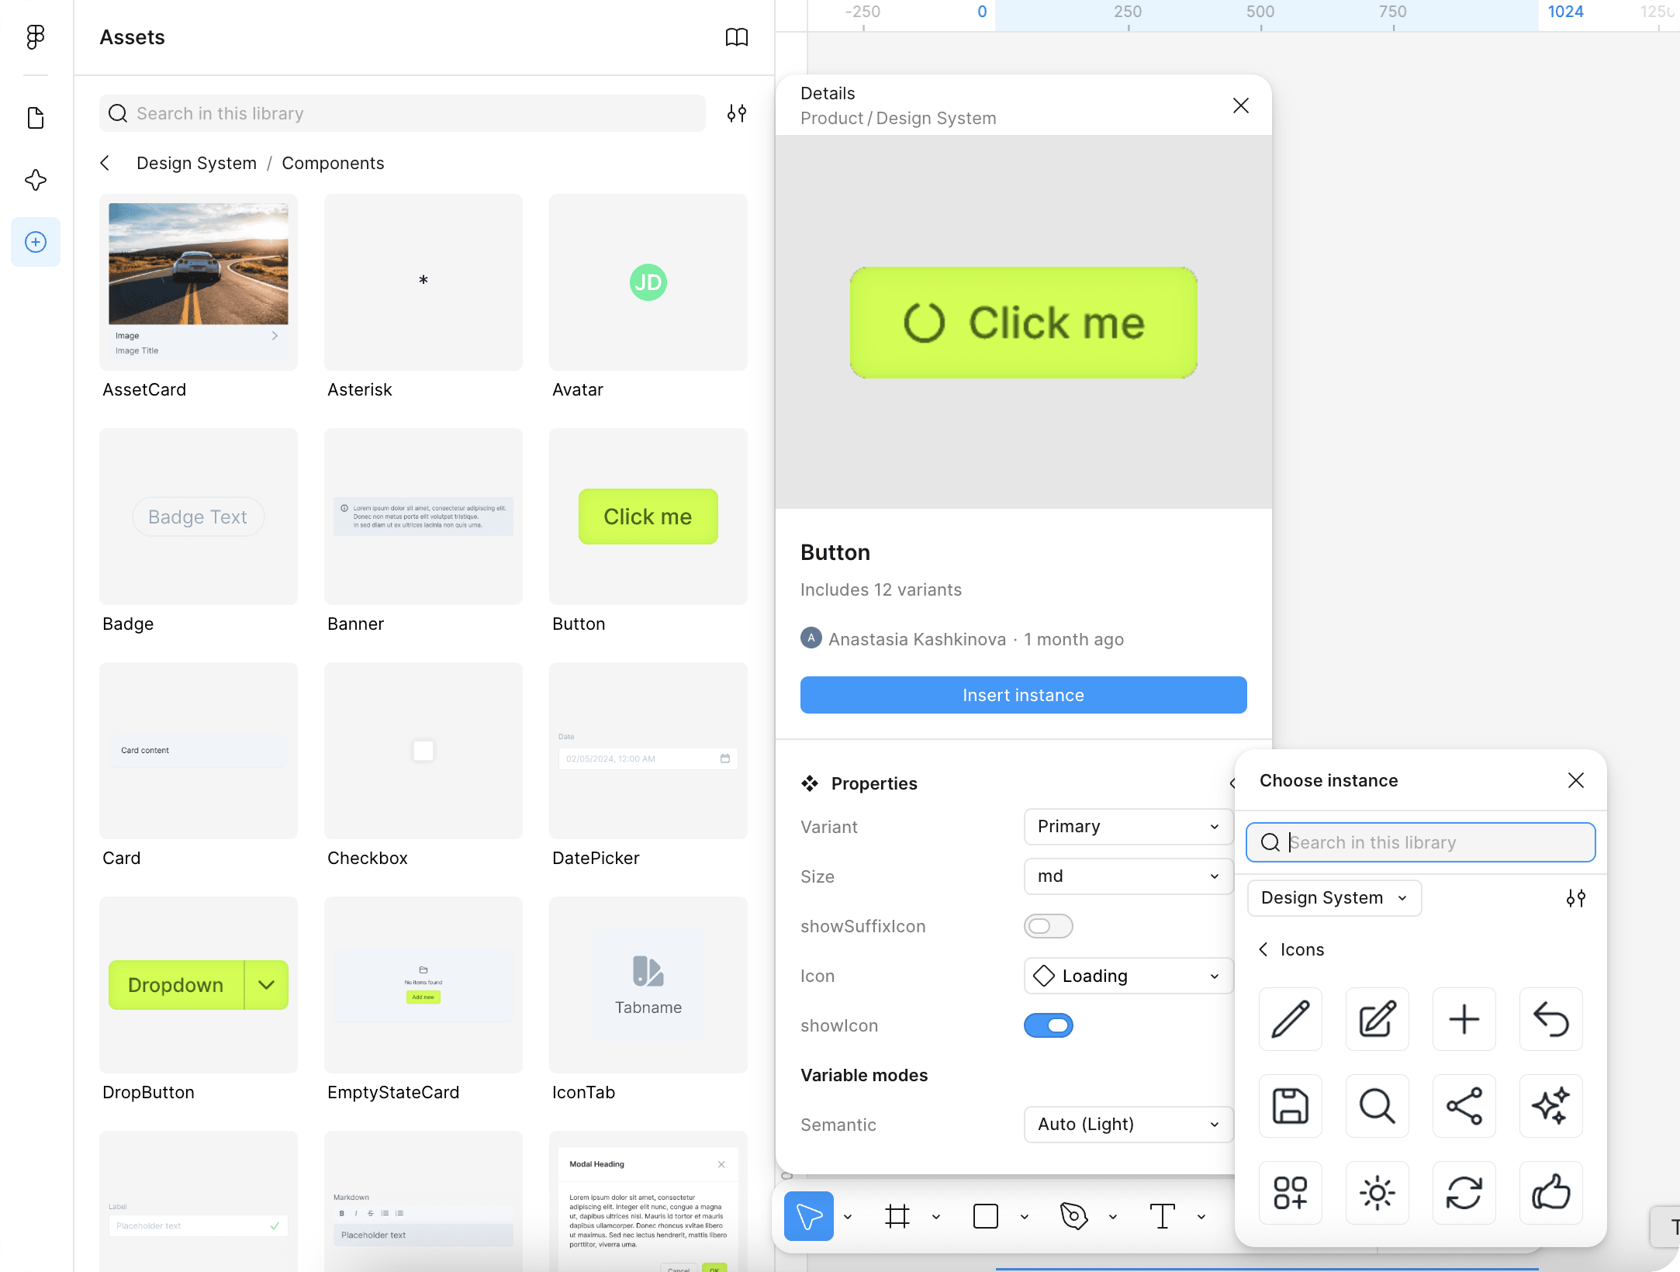This screenshot has height=1272, width=1680.
Task: Expand shape tool options arrow
Action: click(1025, 1217)
